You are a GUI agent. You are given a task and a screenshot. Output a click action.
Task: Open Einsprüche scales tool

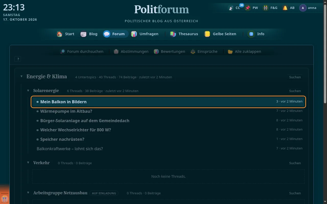coord(204,52)
